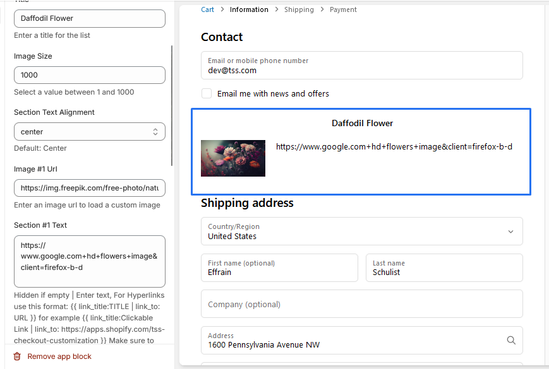Click the First name field
549x369 pixels.
tap(279, 267)
